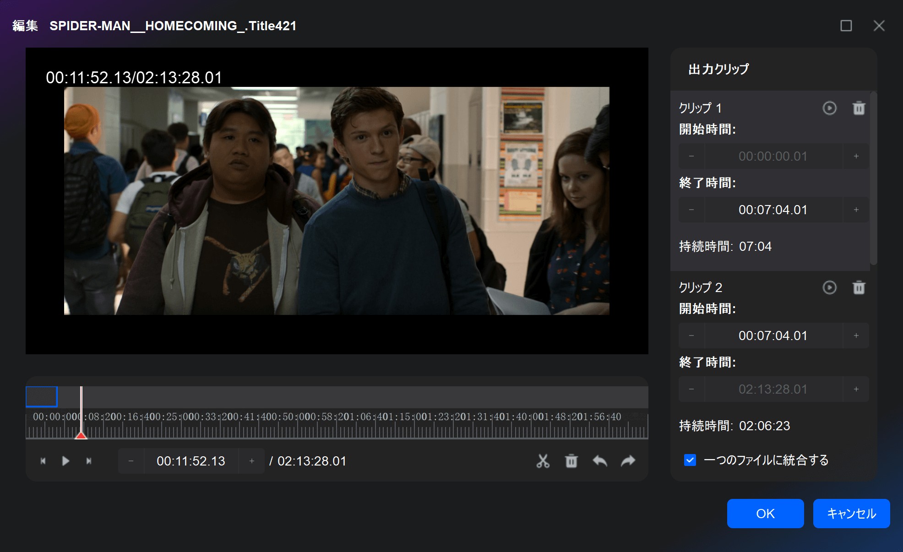This screenshot has width=903, height=552.
Task: Increase クリップ 1 start time
Action: (856, 156)
